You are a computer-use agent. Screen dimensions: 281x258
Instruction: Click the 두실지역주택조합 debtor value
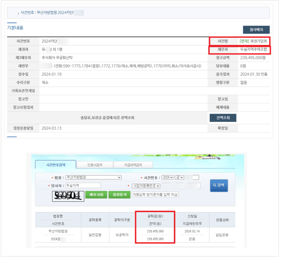253,49
